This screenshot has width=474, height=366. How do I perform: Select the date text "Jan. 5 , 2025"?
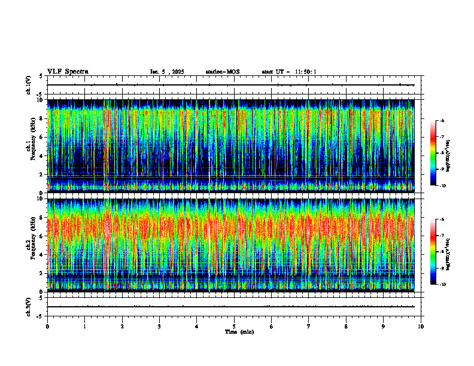167,72
